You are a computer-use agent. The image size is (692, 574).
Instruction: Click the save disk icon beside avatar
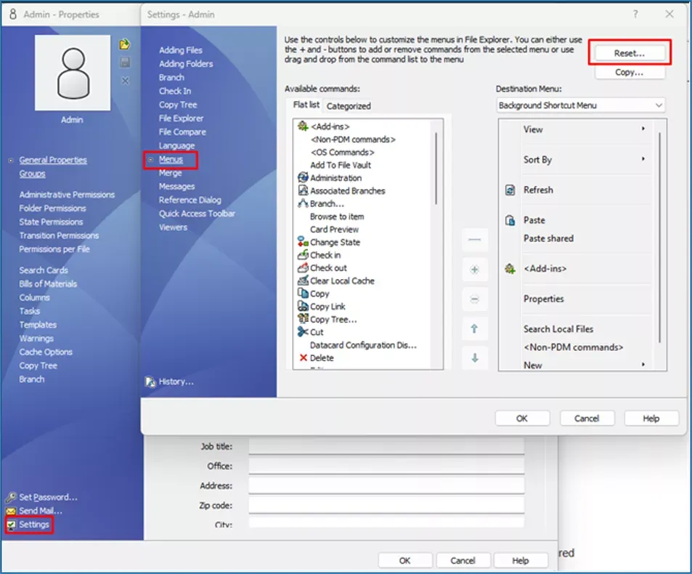click(x=125, y=62)
